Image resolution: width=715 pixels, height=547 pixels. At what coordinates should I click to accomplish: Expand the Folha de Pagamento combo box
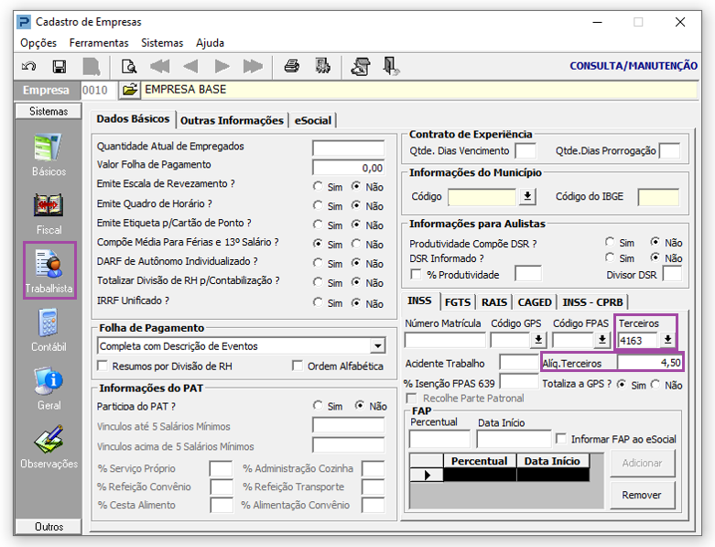(x=377, y=346)
